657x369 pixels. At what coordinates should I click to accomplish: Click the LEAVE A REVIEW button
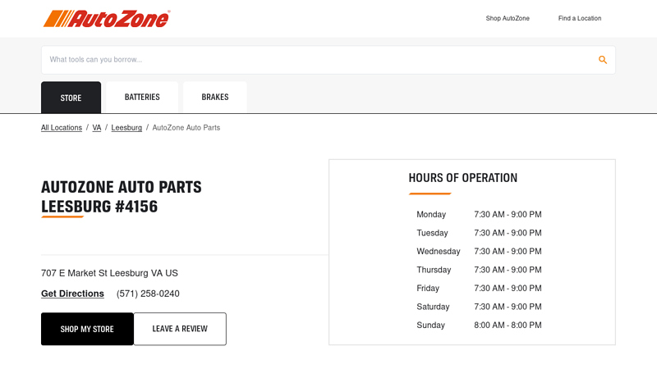[x=180, y=329]
